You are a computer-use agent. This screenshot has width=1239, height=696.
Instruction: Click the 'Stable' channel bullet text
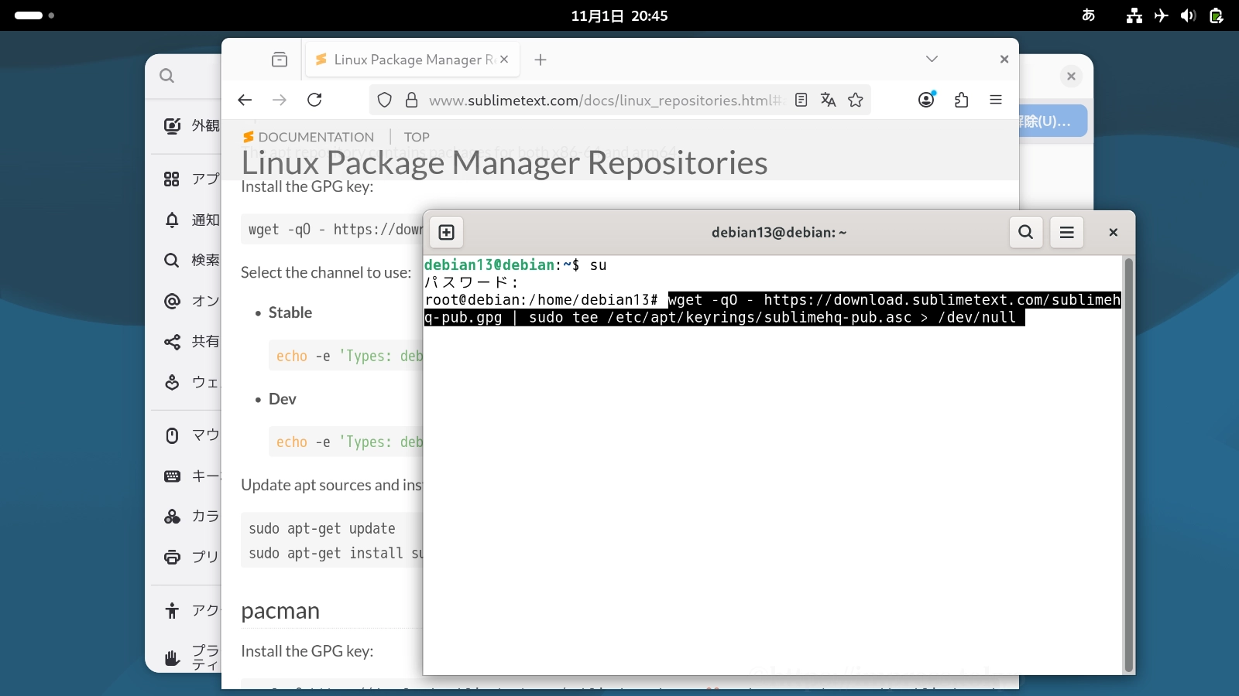point(290,312)
